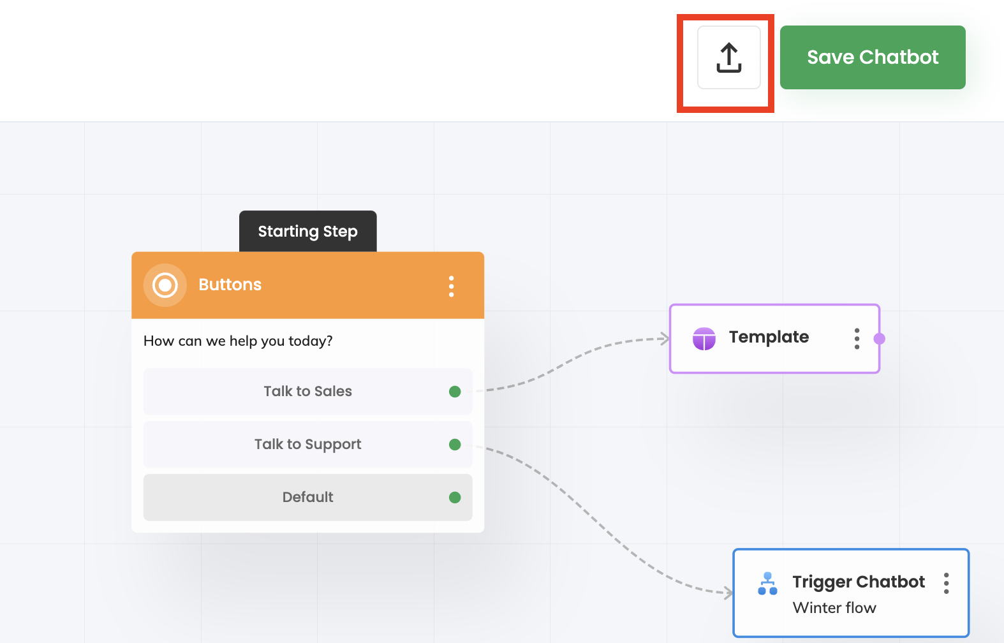
Task: Click the blue Trigger Chatbot hierarchy icon
Action: [x=767, y=583]
